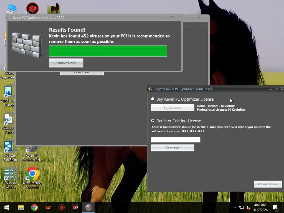Open WinZip PDF Express desktop icon
The height and width of the screenshot is (213, 284).
point(8,124)
